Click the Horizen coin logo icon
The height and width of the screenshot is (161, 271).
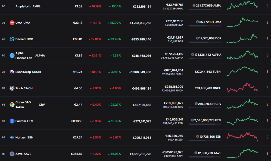[x=12, y=138]
